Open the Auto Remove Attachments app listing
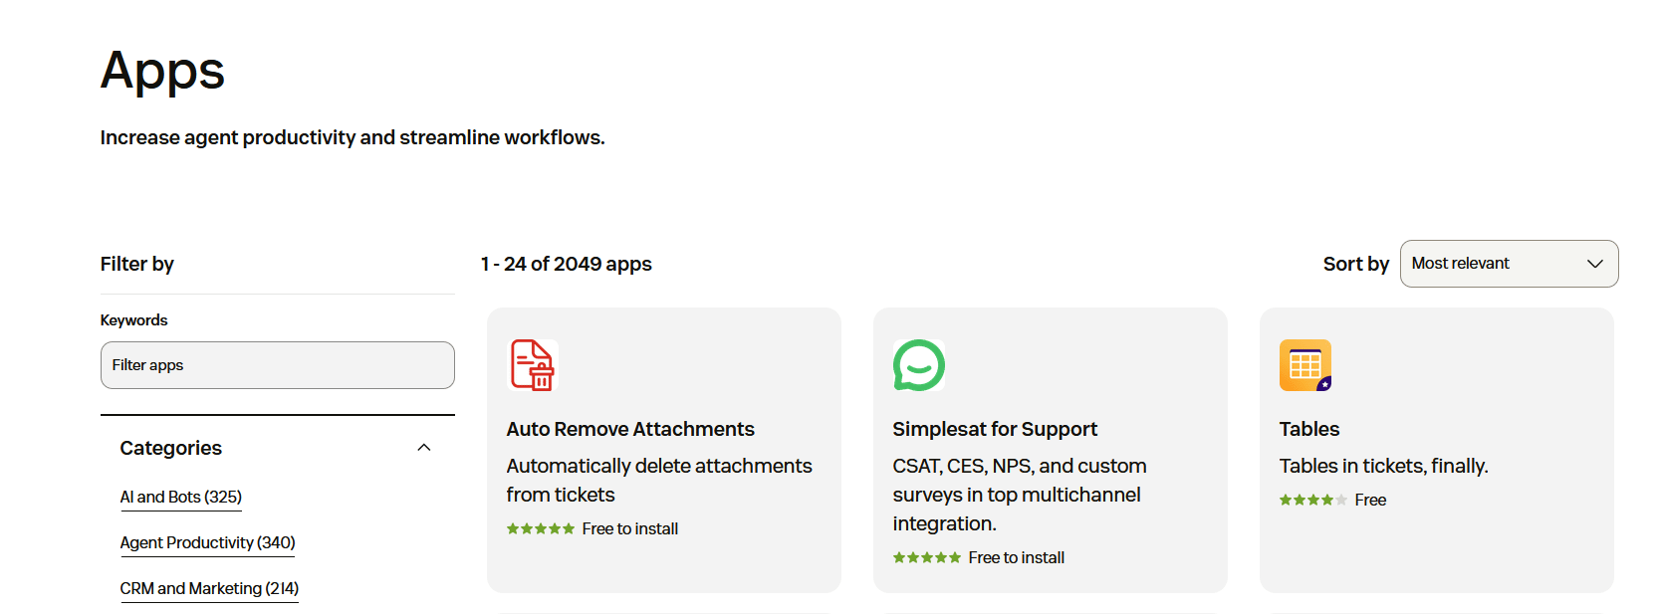The width and height of the screenshot is (1658, 614). (x=630, y=428)
